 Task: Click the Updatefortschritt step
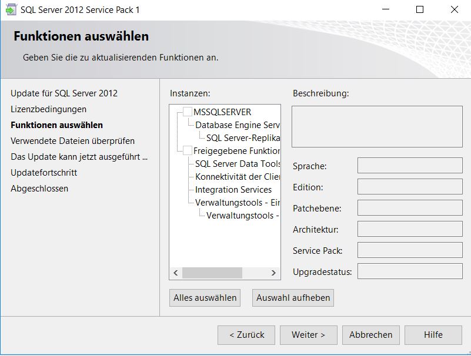(x=44, y=173)
